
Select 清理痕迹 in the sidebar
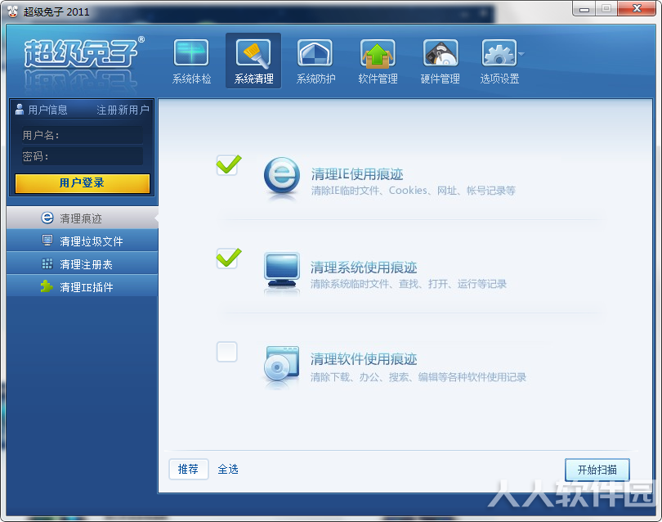[83, 218]
